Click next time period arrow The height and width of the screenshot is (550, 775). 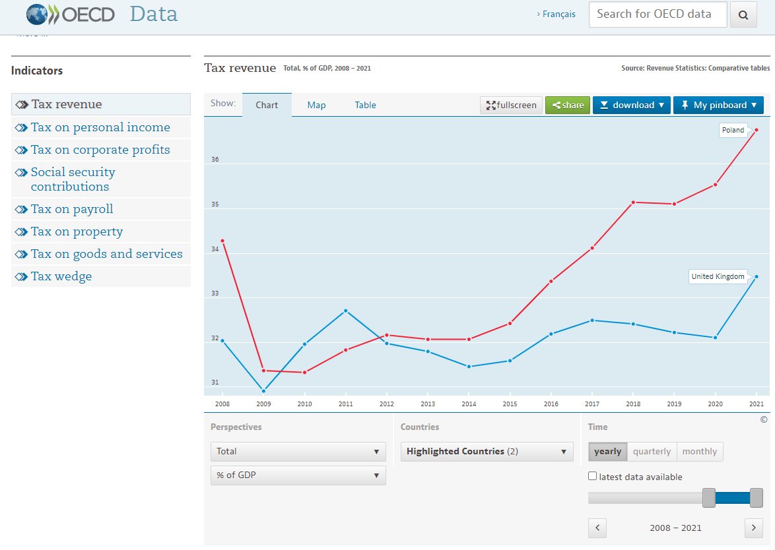click(753, 528)
